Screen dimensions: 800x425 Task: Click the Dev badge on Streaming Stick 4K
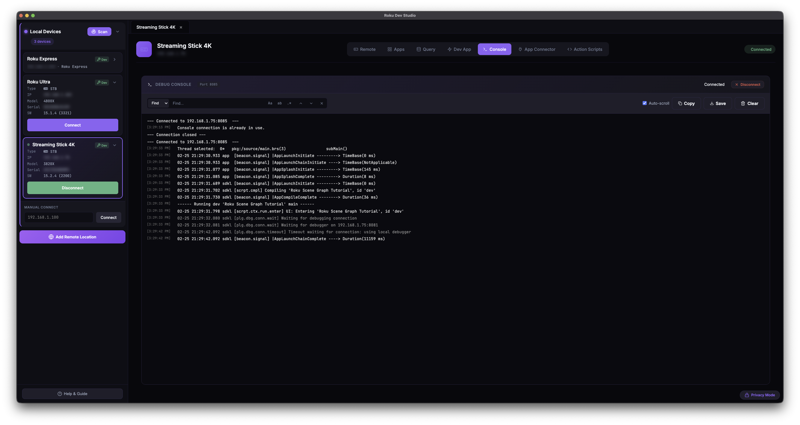click(x=102, y=145)
